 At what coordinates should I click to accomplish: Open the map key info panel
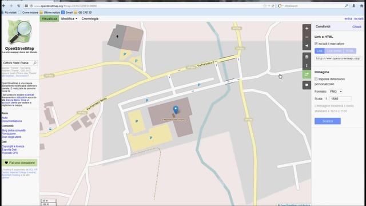coord(307,66)
